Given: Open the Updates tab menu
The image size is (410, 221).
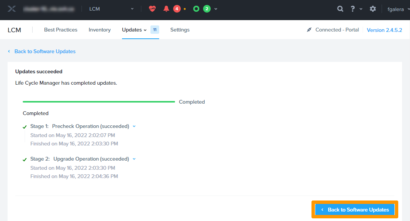Looking at the screenshot, I should click(x=134, y=30).
